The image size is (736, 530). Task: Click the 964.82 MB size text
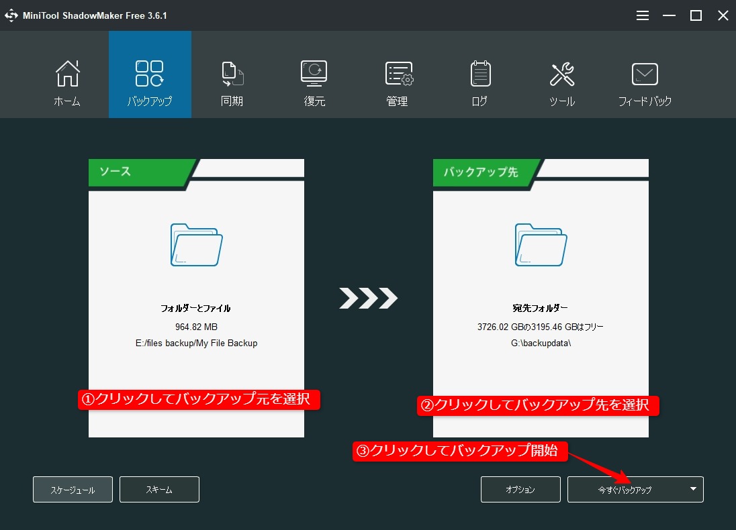pyautogui.click(x=196, y=327)
